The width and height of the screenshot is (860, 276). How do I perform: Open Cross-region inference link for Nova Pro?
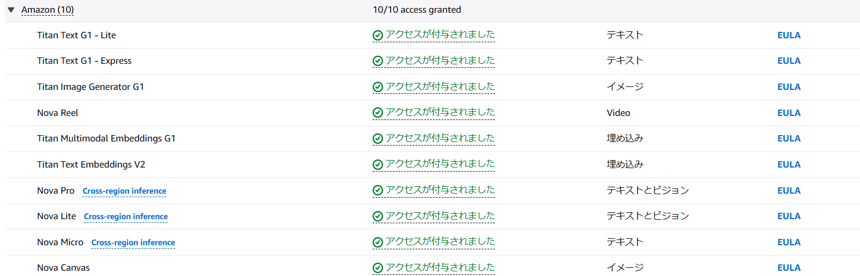[125, 191]
